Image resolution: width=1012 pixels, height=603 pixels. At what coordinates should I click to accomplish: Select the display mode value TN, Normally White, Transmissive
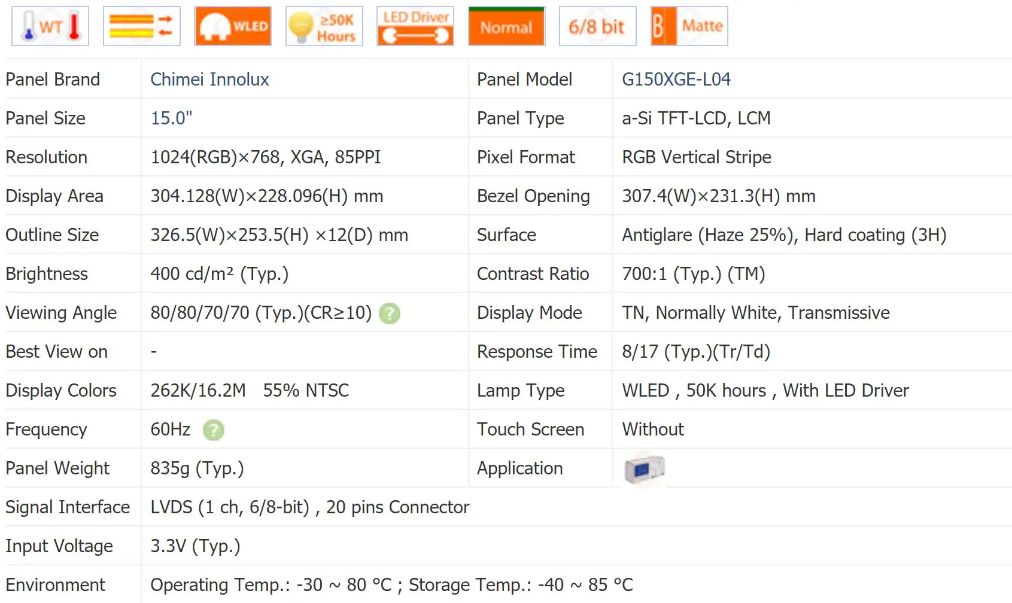click(x=756, y=313)
